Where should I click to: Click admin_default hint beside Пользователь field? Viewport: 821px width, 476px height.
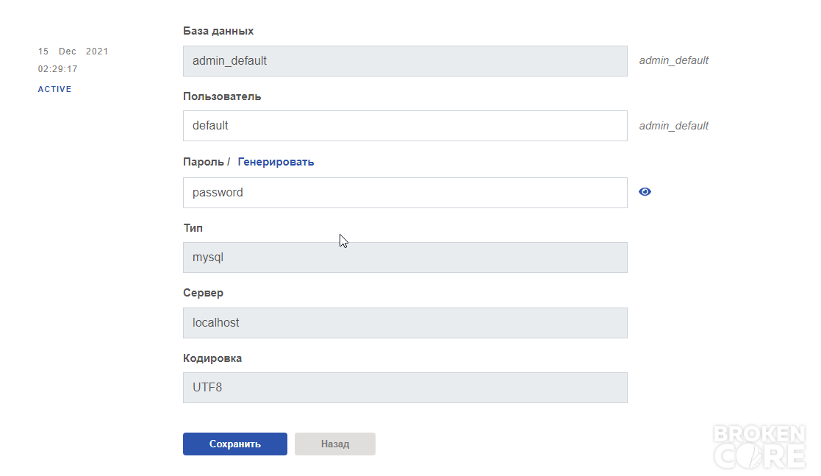click(674, 126)
